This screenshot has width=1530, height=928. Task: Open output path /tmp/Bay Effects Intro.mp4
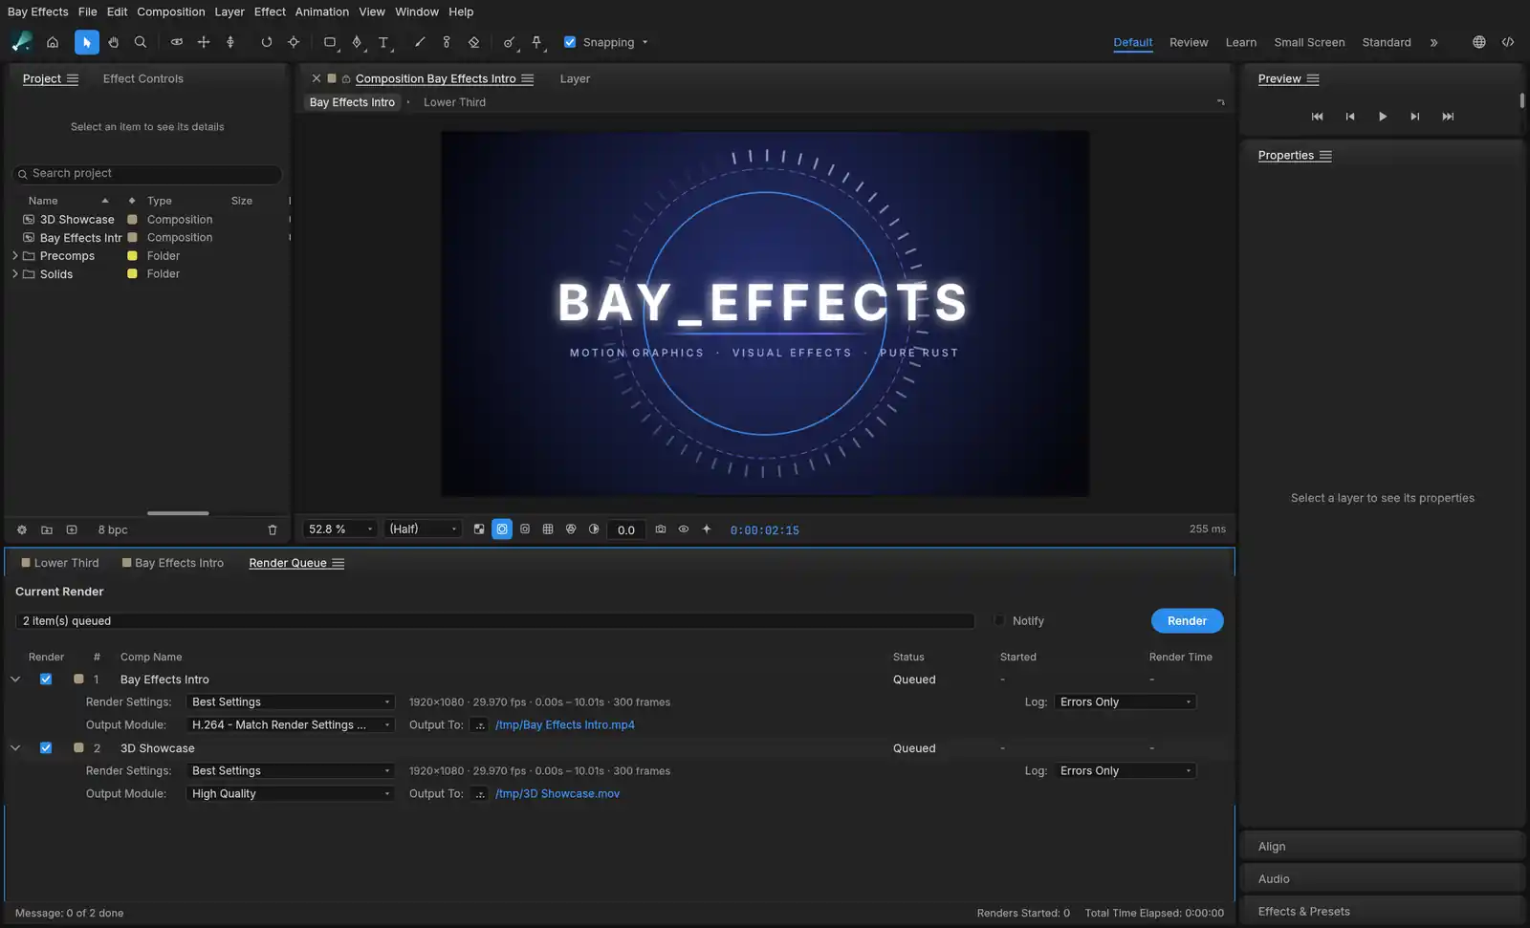pos(565,724)
